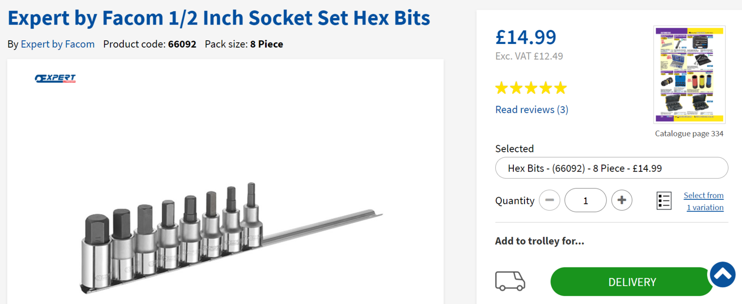Open the catalogue page 334 thumbnail
Screen dimensions: 742x304
point(689,74)
